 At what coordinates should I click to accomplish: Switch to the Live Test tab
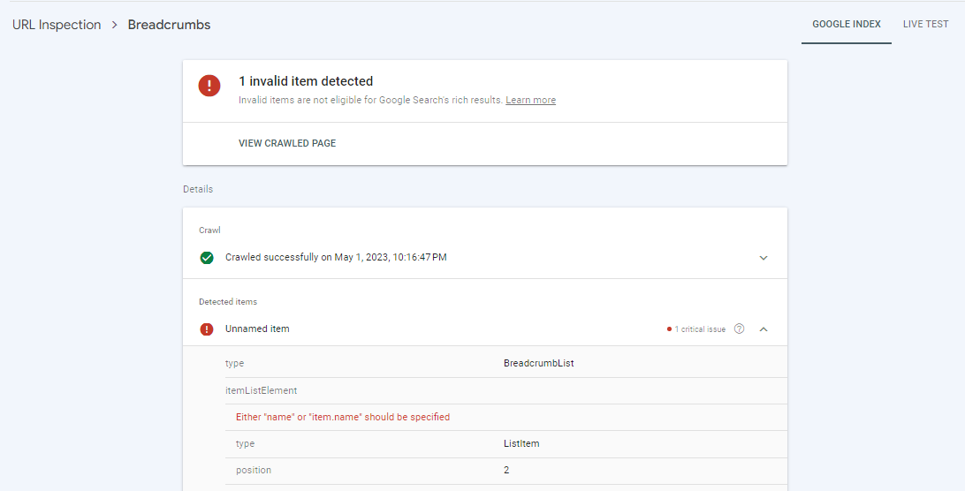(x=925, y=24)
